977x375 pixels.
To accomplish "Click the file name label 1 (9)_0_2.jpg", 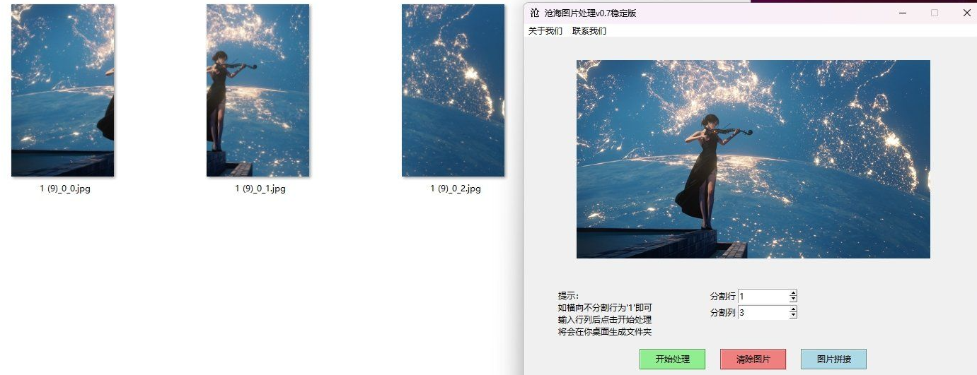I will pos(456,189).
